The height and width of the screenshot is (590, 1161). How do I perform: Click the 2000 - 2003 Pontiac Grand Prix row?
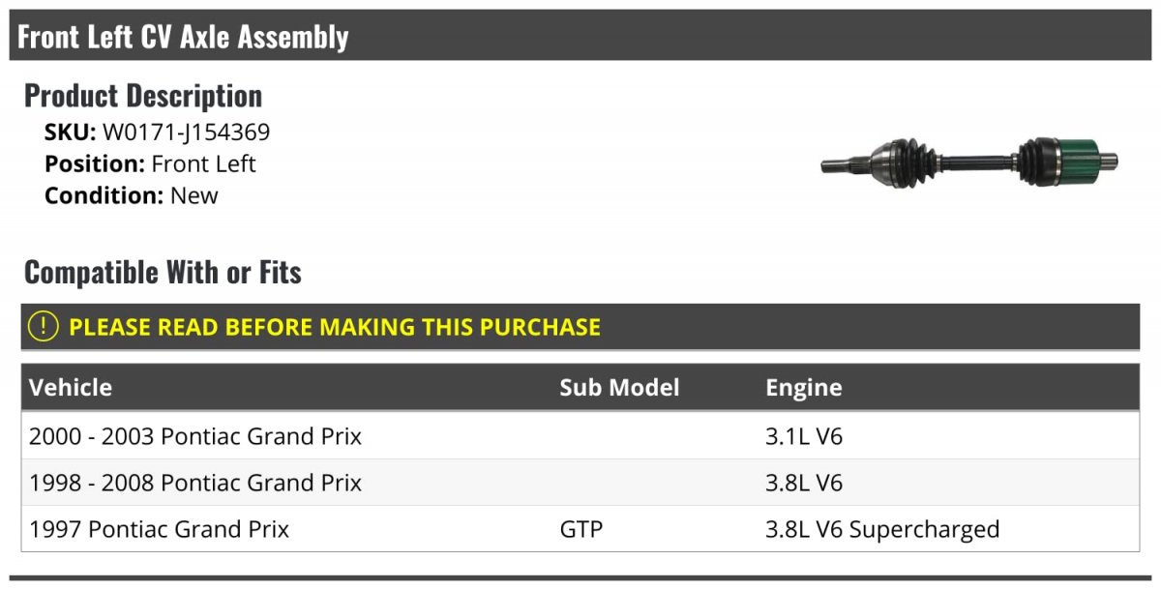(580, 436)
